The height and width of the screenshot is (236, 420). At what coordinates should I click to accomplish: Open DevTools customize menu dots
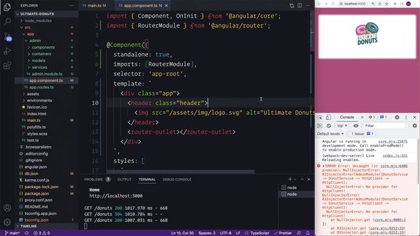coord(406,117)
